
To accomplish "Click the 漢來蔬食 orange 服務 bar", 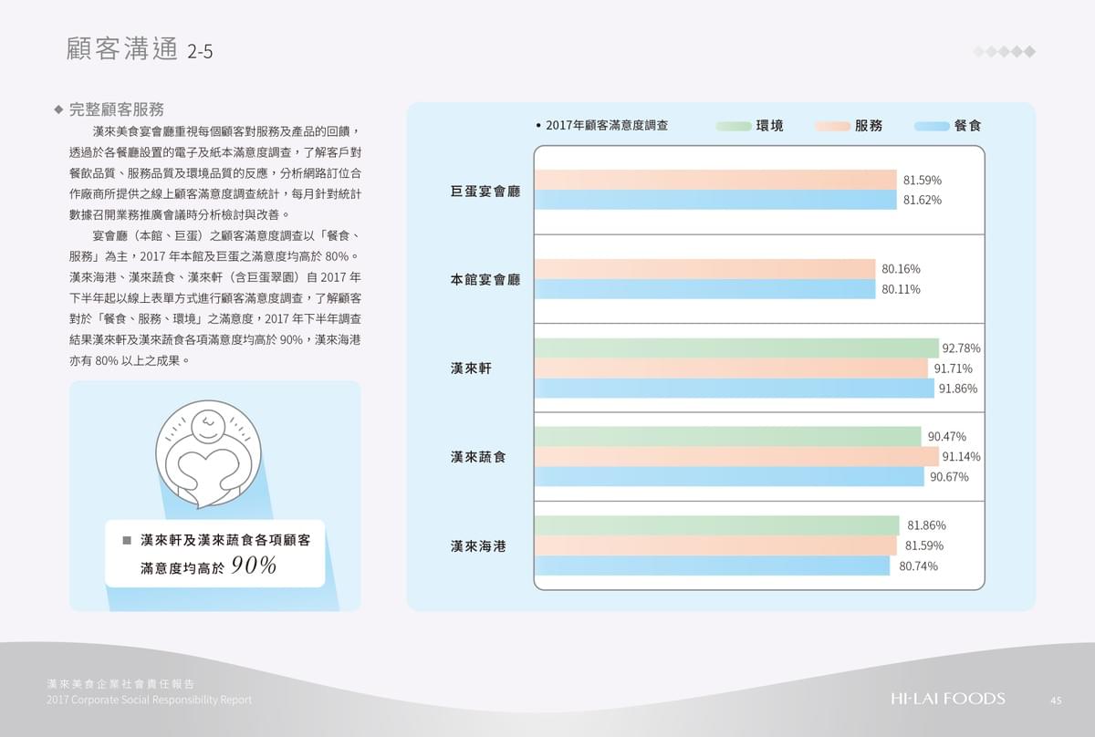I will pyautogui.click(x=736, y=457).
